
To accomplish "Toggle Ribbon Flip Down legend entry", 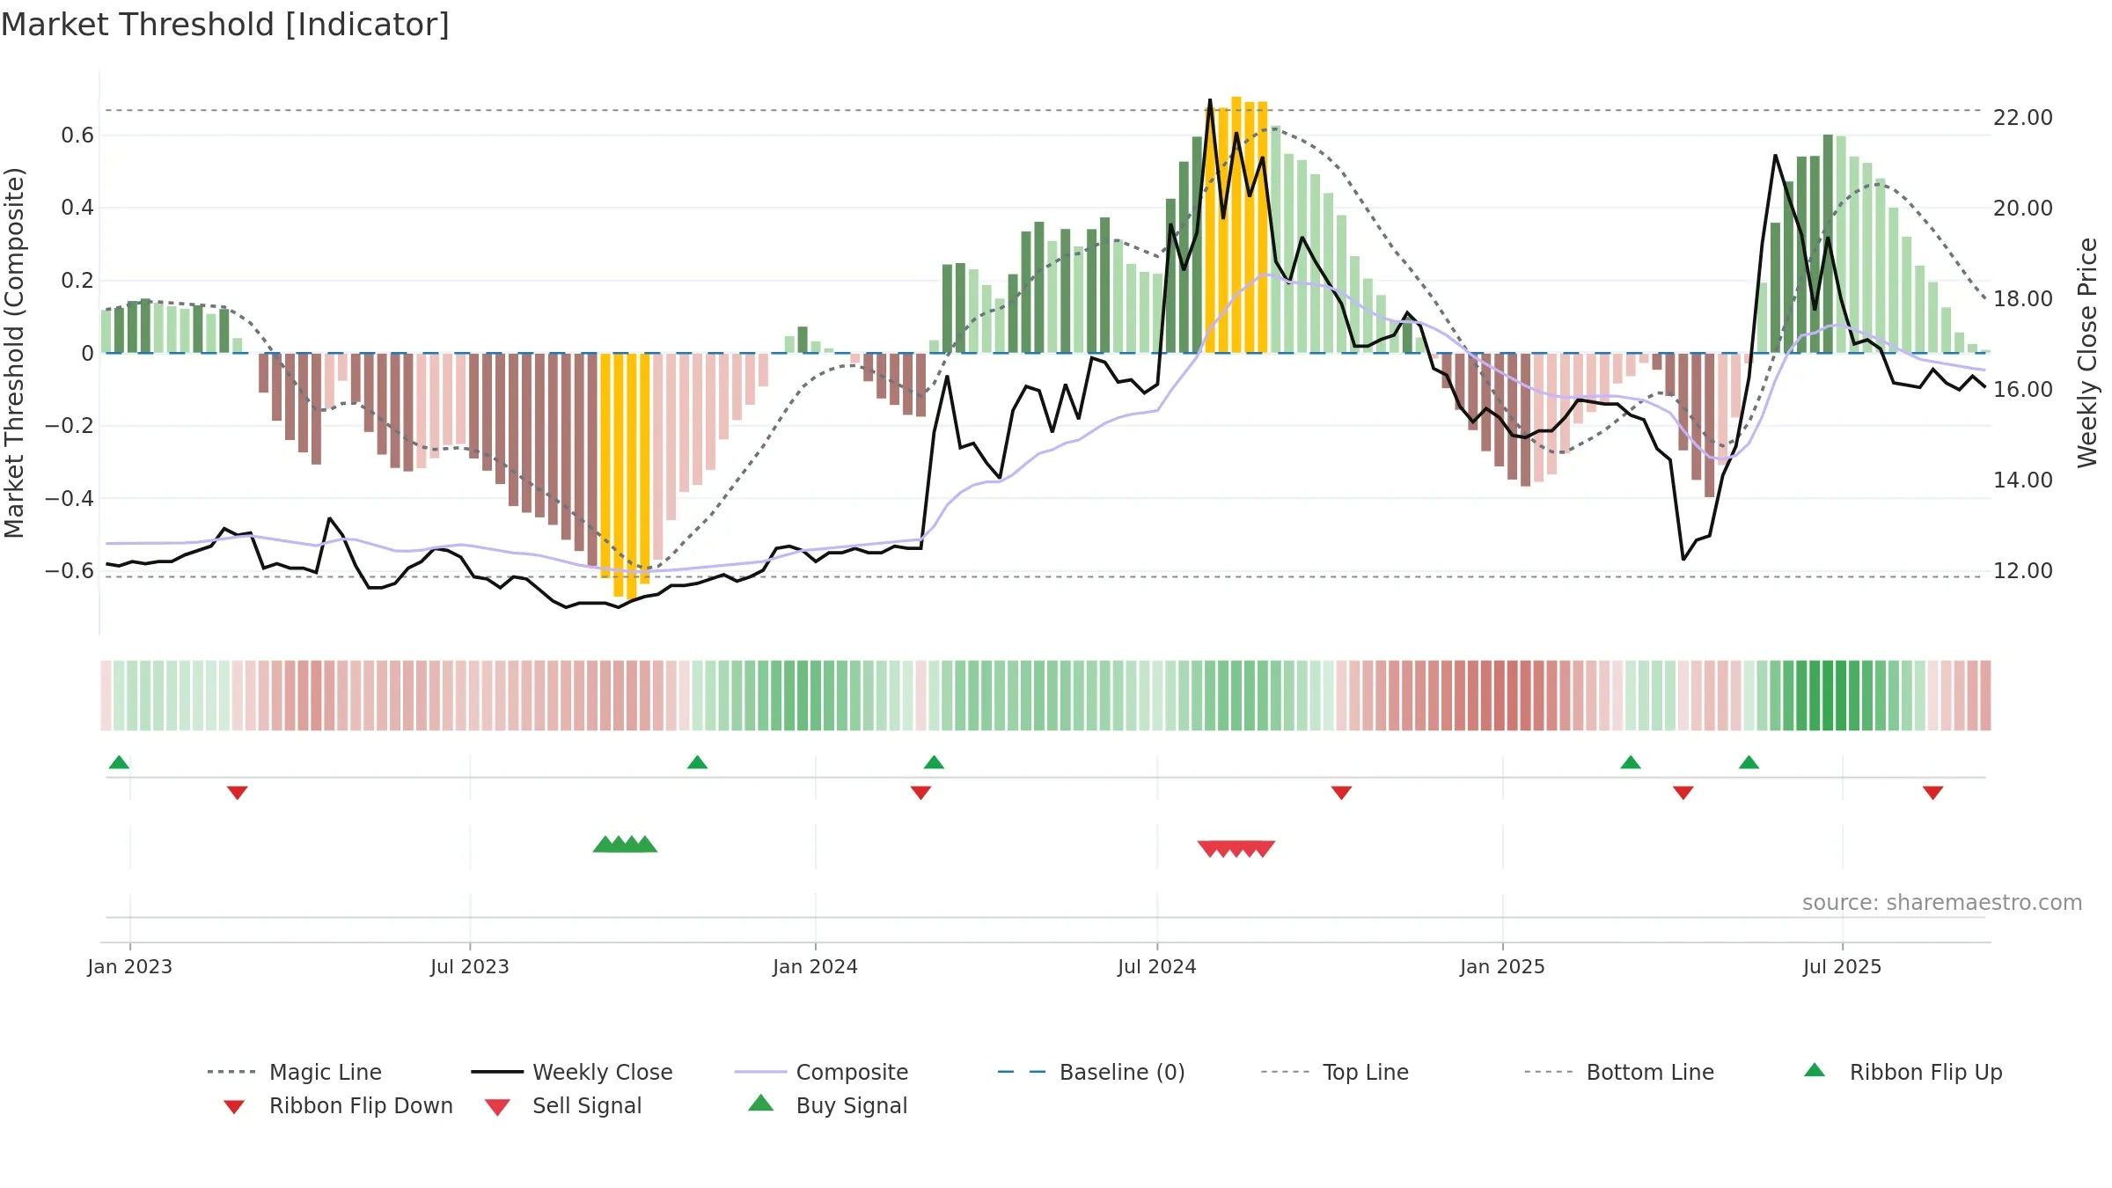I will click(x=338, y=1105).
